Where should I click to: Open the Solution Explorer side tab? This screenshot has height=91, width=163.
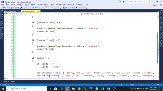point(161,15)
